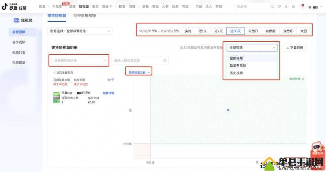Go to 人群 in top navigation
This screenshot has width=326, height=172.
coord(165,7)
